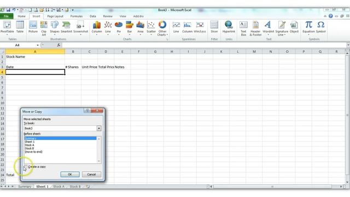
Task: Insert a Column sparkline
Action: tap(187, 27)
